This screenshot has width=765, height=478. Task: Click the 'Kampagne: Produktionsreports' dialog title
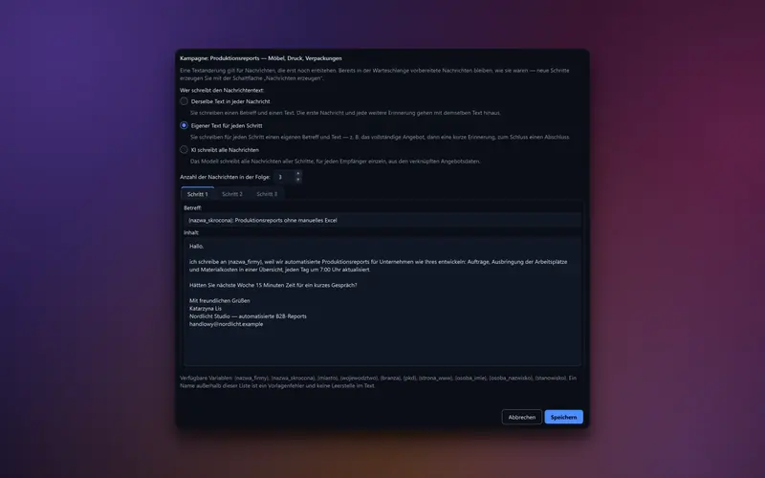pyautogui.click(x=260, y=58)
